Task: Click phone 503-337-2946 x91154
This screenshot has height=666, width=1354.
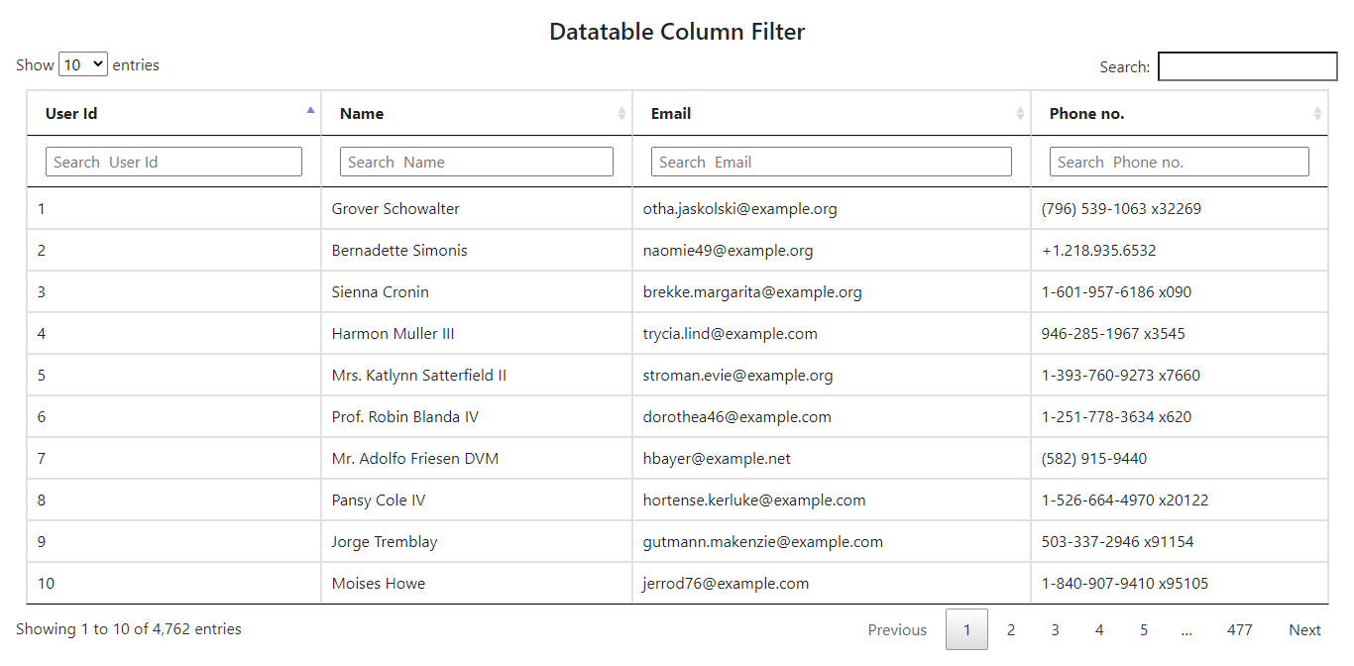Action: pyautogui.click(x=1118, y=542)
